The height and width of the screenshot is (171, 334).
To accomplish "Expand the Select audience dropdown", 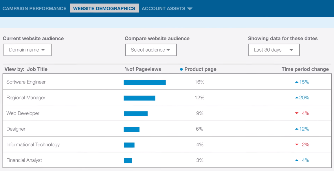I will [x=151, y=50].
